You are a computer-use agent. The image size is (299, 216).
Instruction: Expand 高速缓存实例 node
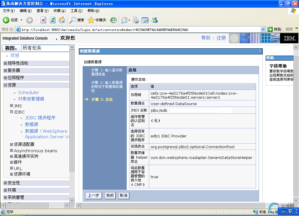pyautogui.click(x=11, y=156)
